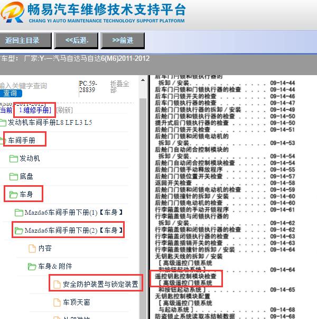
Task: Click 行李箱盖闭锁执行器的检查 entry
Action: (192, 236)
